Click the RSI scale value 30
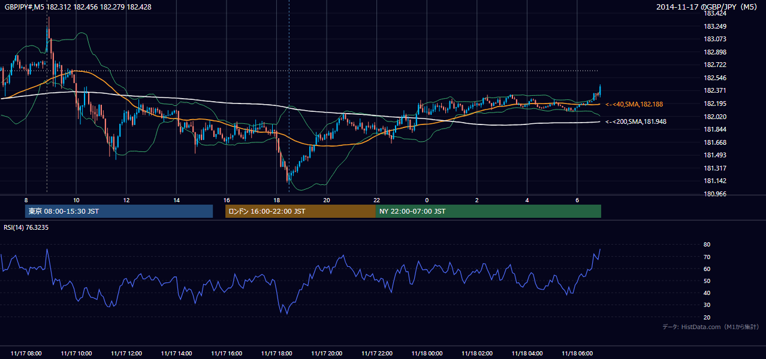The height and width of the screenshot is (359, 766). (x=707, y=305)
